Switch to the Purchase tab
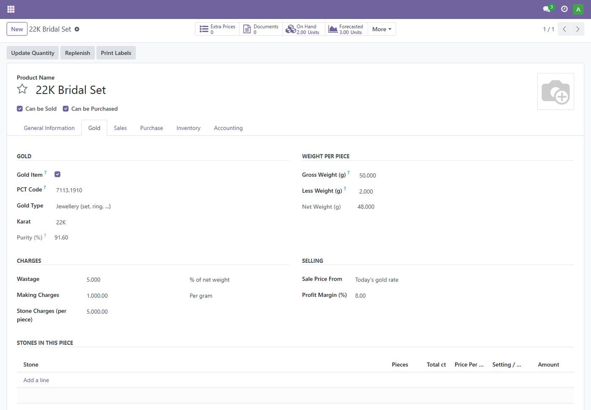This screenshot has width=591, height=410. click(x=152, y=128)
